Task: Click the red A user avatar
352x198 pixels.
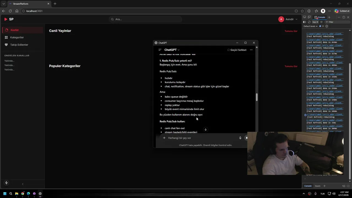Action: (x=281, y=19)
